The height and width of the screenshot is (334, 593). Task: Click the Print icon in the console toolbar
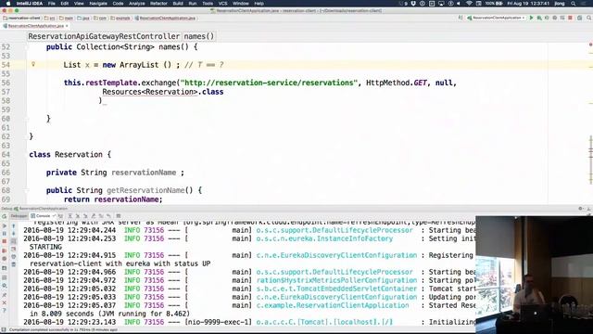coord(14,256)
